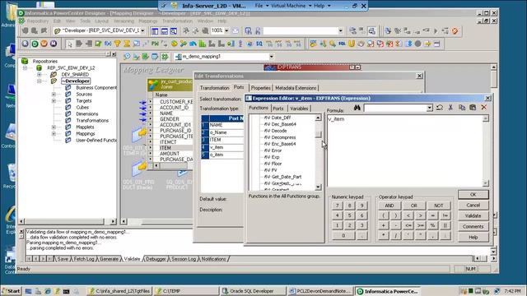527x296 pixels.
Task: Click the red X delete icon beside paste
Action: pyautogui.click(x=484, y=108)
